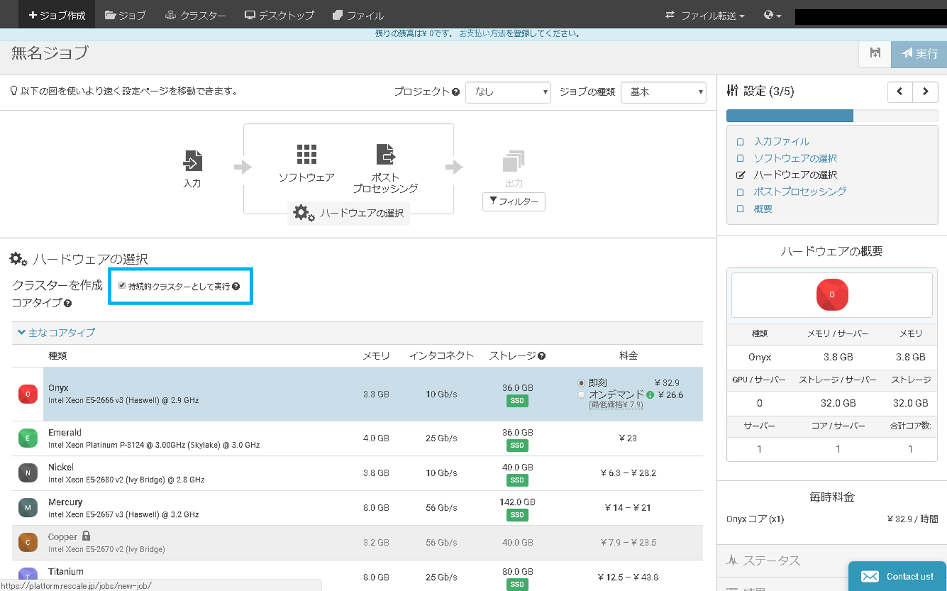This screenshot has width=947, height=591.
Task: Click the ストレージ column help icon
Action: point(542,356)
